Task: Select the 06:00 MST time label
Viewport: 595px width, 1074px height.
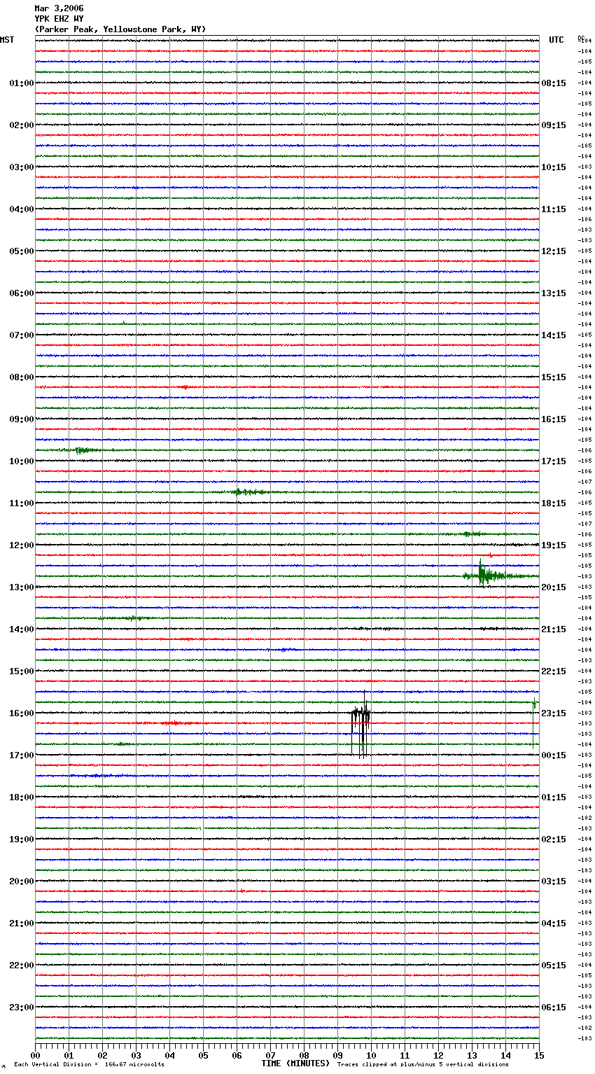Action: click(21, 293)
